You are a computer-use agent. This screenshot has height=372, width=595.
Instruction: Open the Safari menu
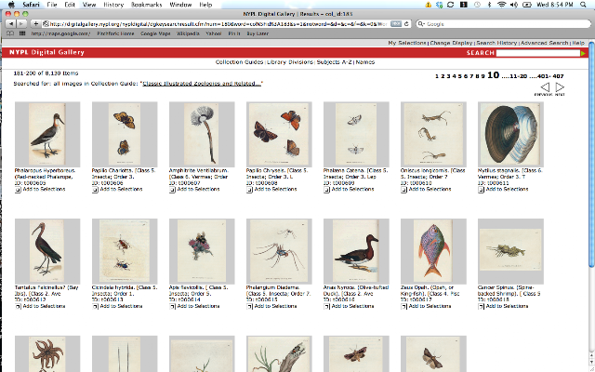click(31, 5)
